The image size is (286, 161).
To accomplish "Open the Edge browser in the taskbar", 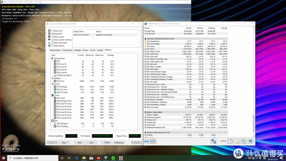I will (x=77, y=158).
